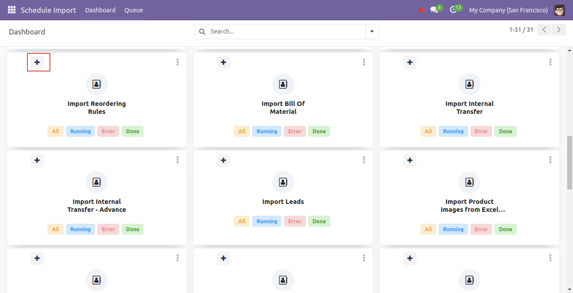573x293 pixels.
Task: Open the conversations icon with badge 6
Action: pos(436,9)
